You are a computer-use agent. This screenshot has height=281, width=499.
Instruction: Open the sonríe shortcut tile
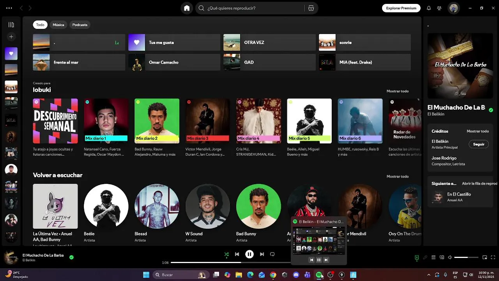(365, 43)
